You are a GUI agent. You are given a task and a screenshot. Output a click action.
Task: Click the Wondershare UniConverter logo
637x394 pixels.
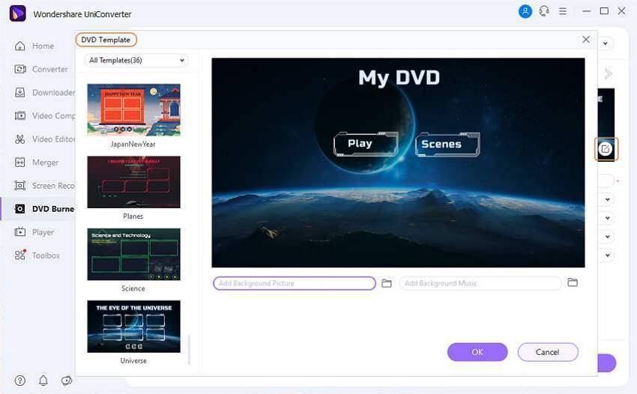point(17,13)
